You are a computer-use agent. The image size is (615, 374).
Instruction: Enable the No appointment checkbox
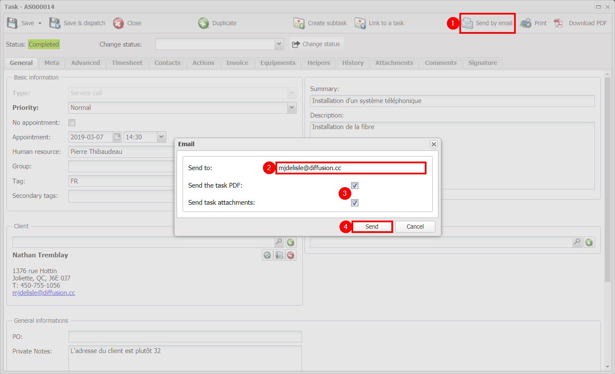pos(72,123)
